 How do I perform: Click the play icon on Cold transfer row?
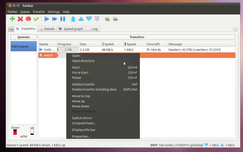(41, 50)
